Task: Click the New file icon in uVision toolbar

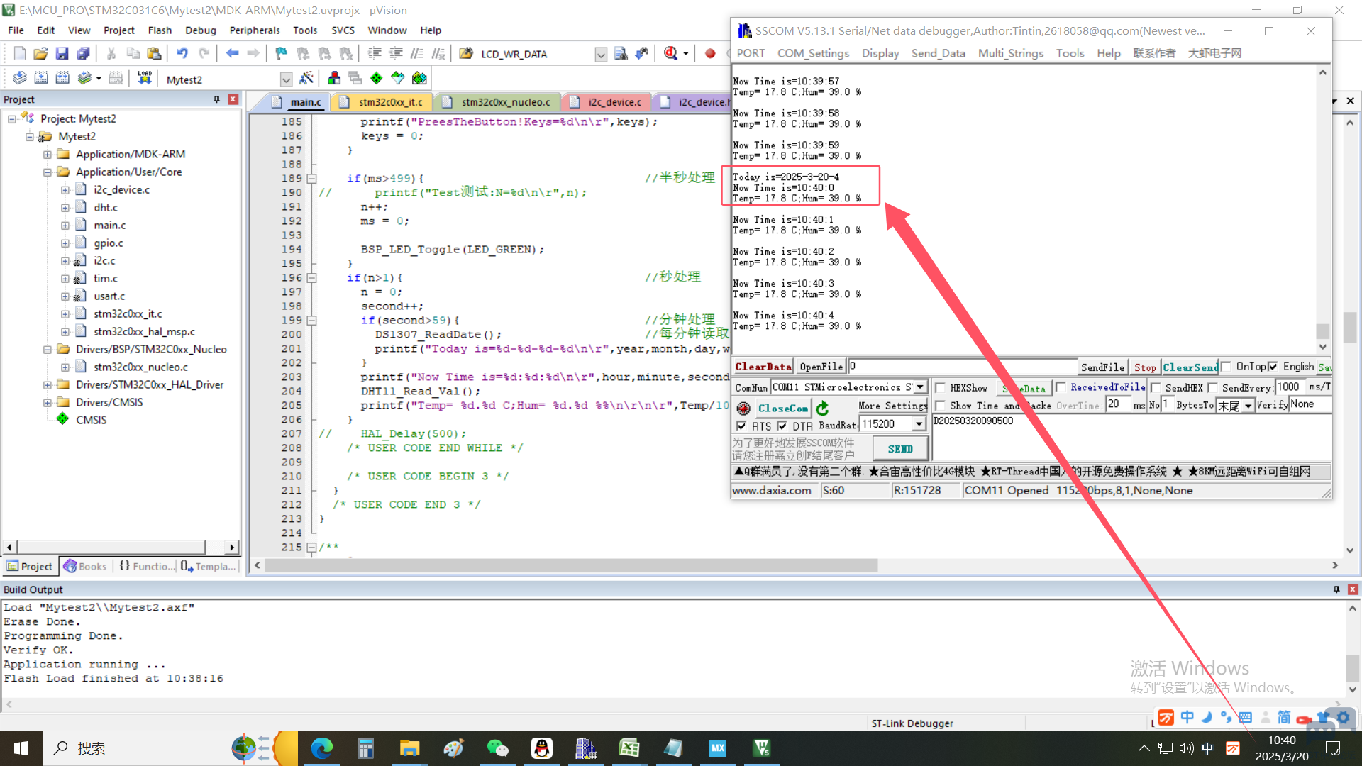Action: tap(20, 53)
